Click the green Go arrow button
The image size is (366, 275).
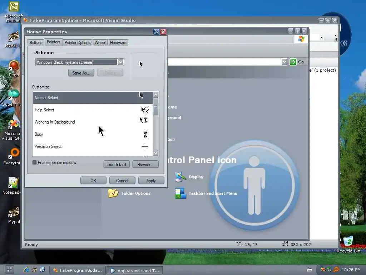[293, 62]
